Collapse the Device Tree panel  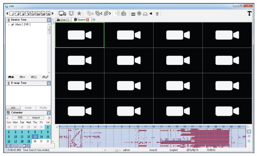[48, 20]
